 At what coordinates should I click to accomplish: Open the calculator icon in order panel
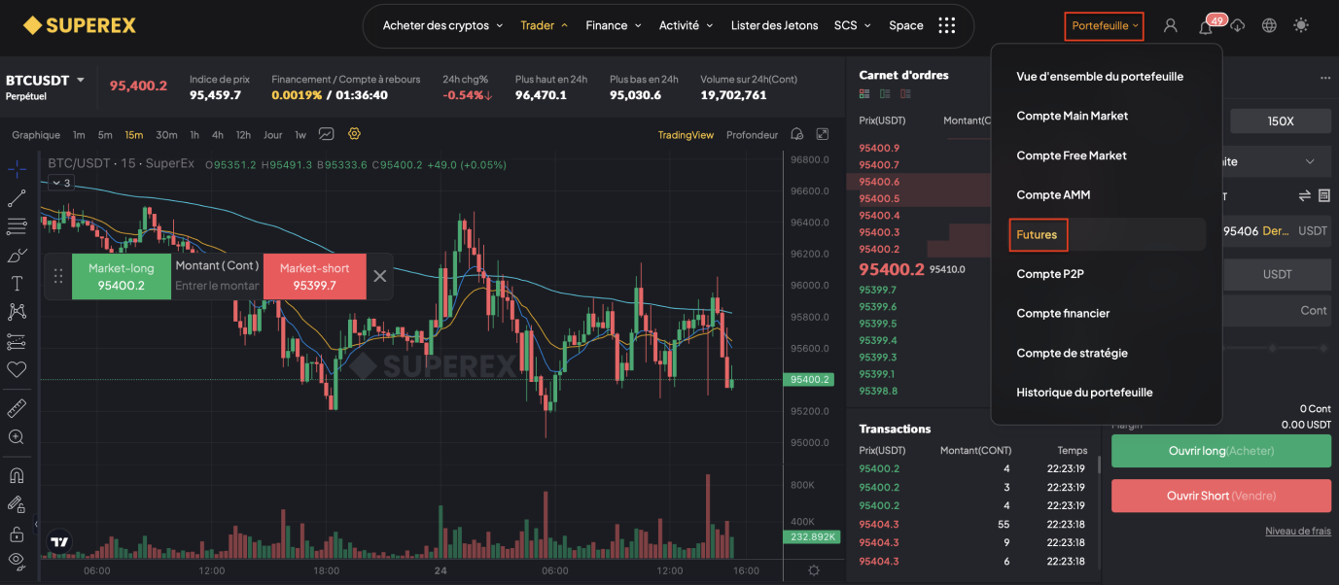1323,195
